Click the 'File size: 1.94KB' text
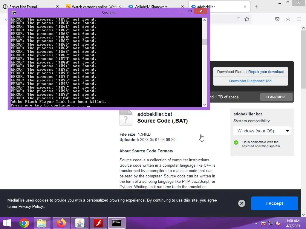306x229 pixels. pyautogui.click(x=135, y=134)
